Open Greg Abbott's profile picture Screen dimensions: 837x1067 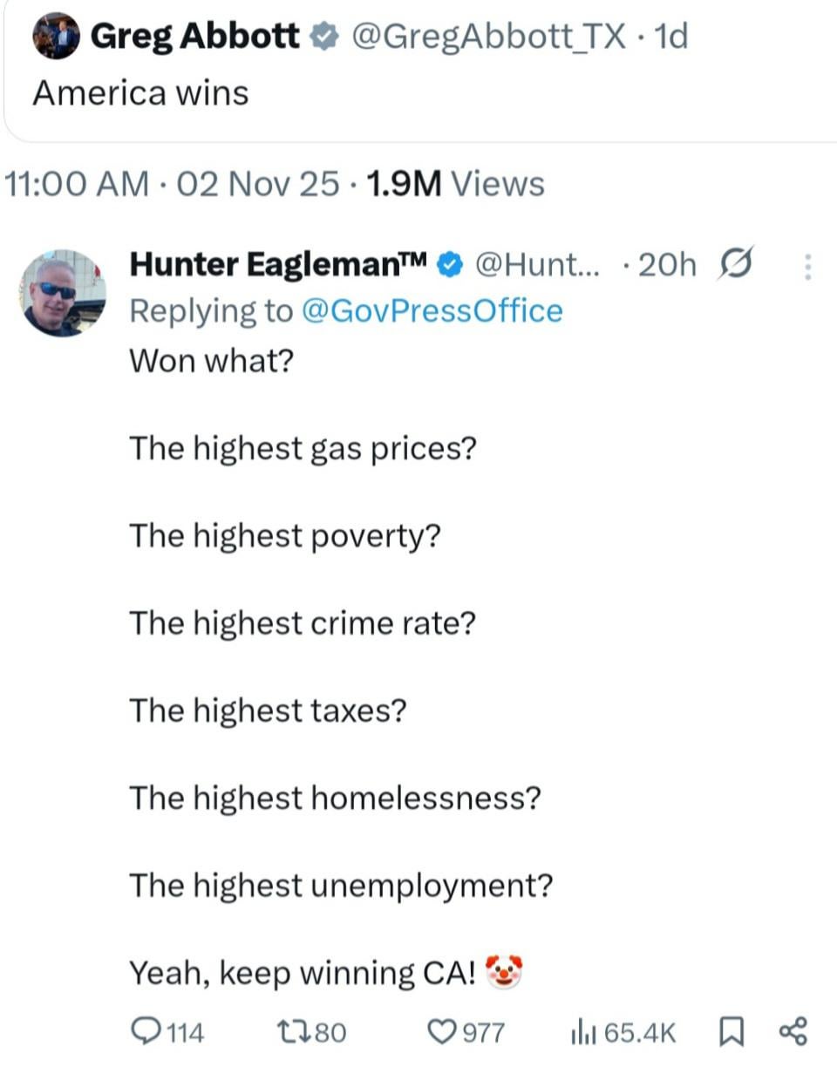coord(55,37)
